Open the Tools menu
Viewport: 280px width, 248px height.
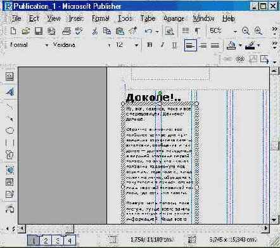pyautogui.click(x=125, y=18)
